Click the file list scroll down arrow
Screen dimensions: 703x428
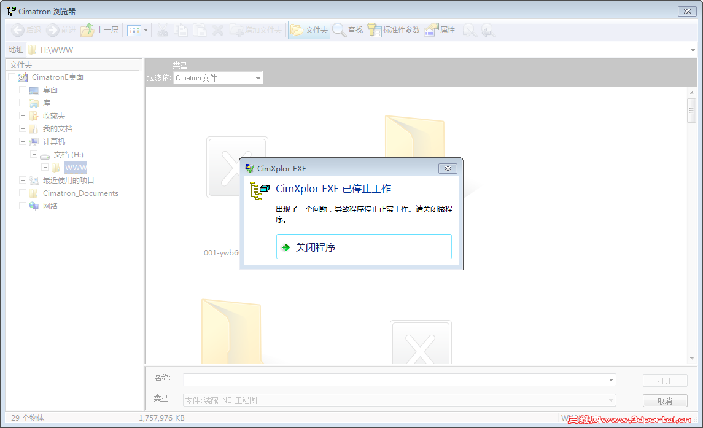[692, 359]
